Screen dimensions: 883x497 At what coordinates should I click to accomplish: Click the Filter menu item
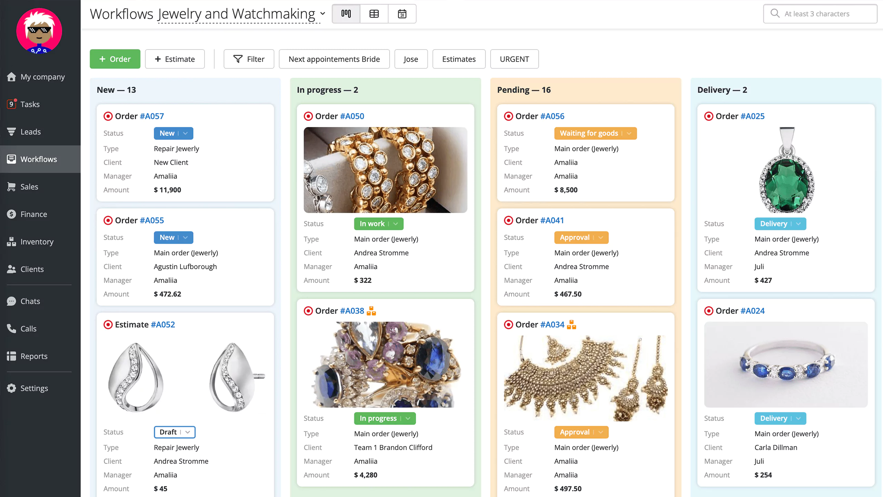(248, 59)
